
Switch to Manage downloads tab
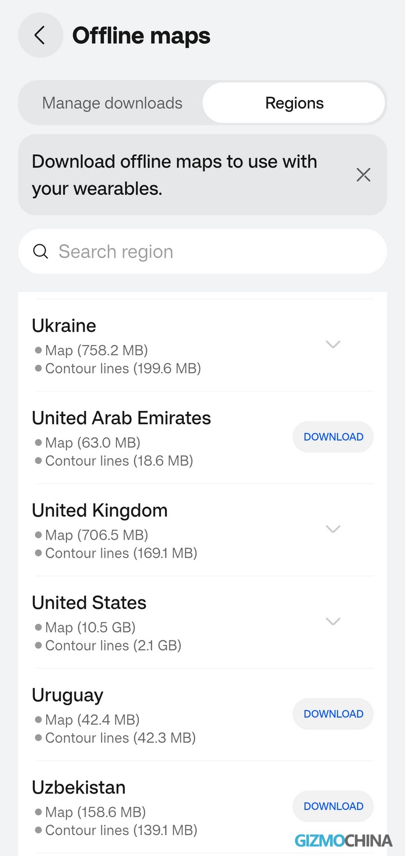point(112,103)
